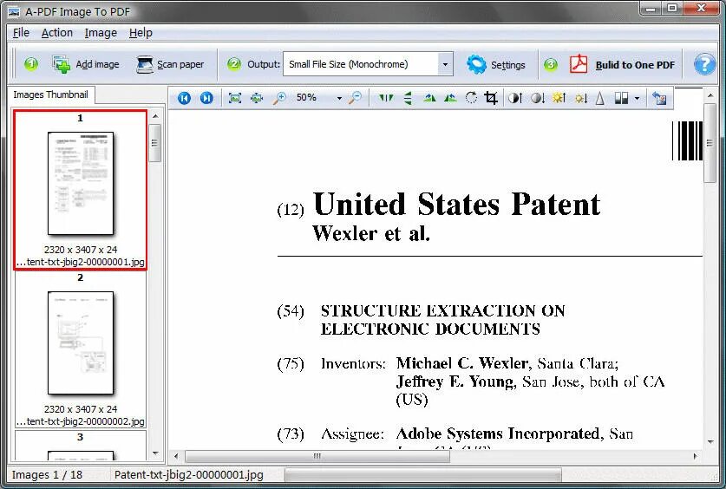
Task: Click the green step 3 badge
Action: 551,64
